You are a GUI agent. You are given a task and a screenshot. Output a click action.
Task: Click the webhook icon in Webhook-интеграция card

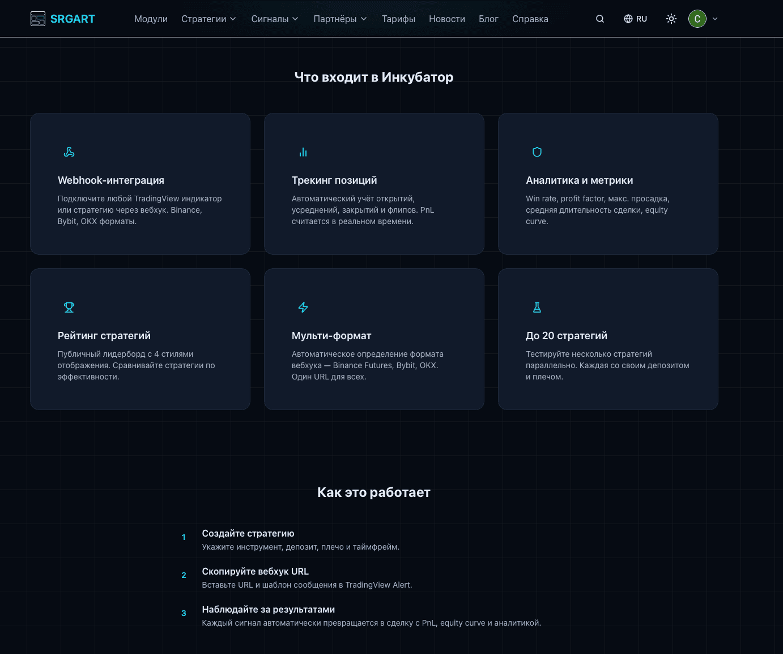69,152
